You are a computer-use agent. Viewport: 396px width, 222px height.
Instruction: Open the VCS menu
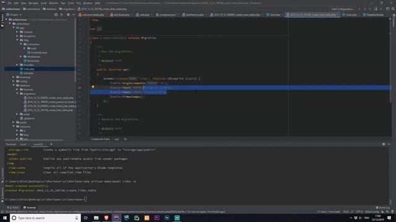79,3
